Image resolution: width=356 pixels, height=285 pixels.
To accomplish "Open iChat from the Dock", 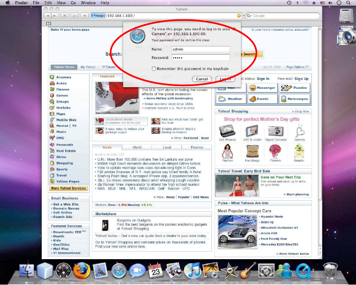I will tap(137, 271).
